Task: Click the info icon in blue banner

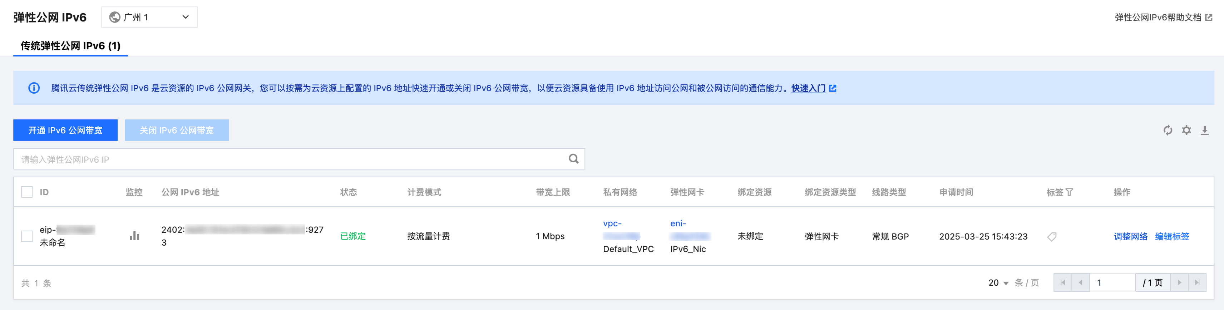Action: (x=34, y=88)
